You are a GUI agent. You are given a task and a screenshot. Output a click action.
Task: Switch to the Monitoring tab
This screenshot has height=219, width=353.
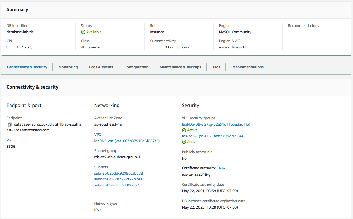pos(68,67)
